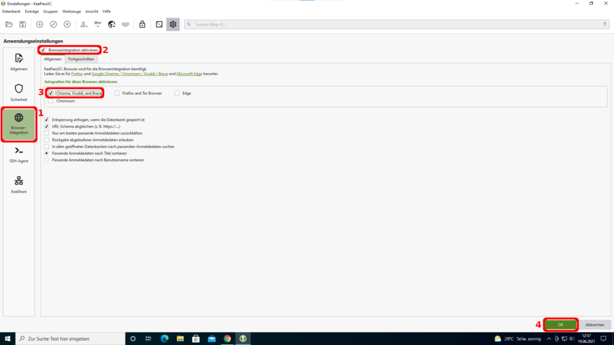
Task: Toggle Entsperrung anfragen checkbox
Action: click(x=47, y=120)
